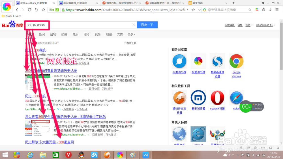Click the browser back arrow
The width and height of the screenshot is (283, 159).
17,10
